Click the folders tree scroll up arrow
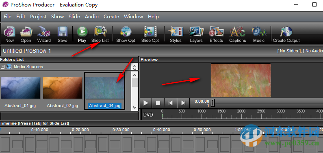This screenshot has width=323, height=153. 134,66
